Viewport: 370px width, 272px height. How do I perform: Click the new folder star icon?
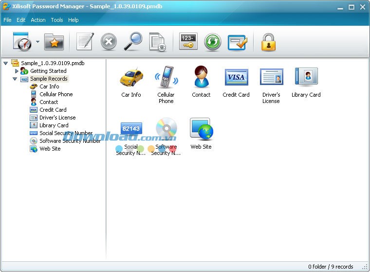[x=54, y=42]
